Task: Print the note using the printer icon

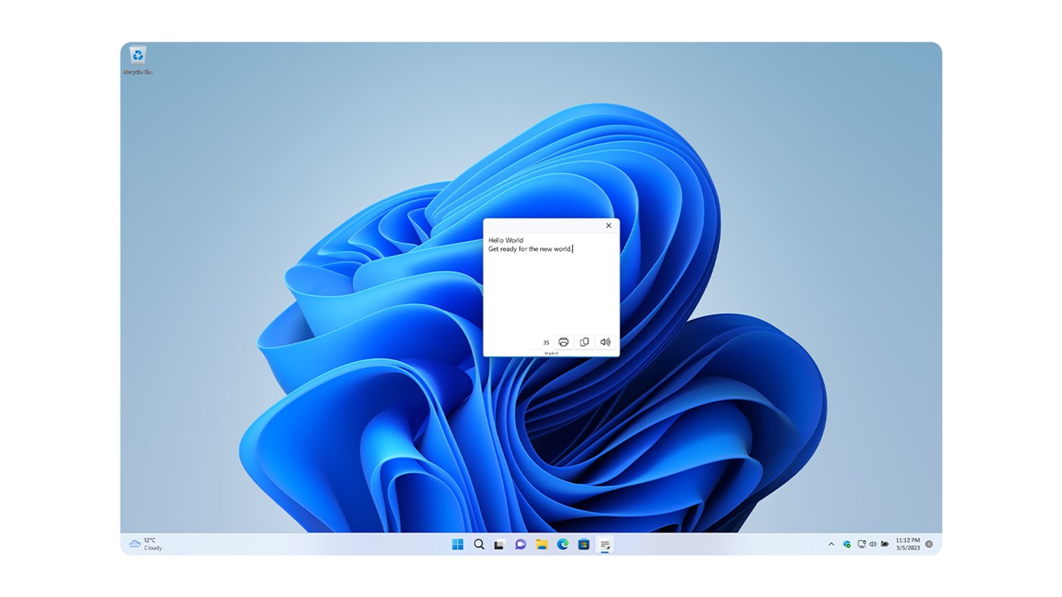Action: pyautogui.click(x=563, y=341)
